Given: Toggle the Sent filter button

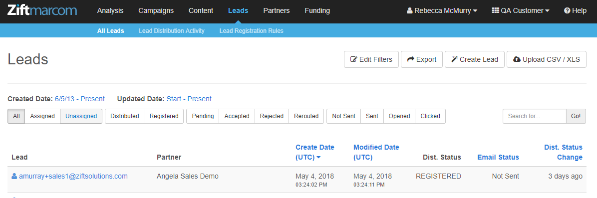Looking at the screenshot, I should click(x=372, y=116).
